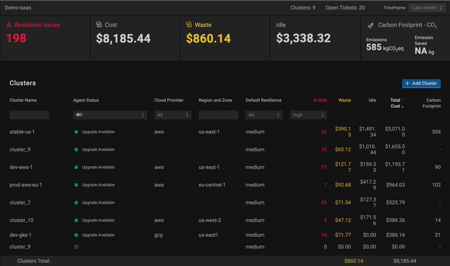This screenshot has width=450, height=266.
Task: Click green status dot for dev-gke-1
Action: [x=76, y=235]
